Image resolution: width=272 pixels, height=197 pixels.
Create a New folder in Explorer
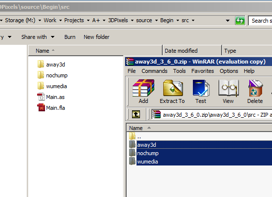[x=96, y=37]
